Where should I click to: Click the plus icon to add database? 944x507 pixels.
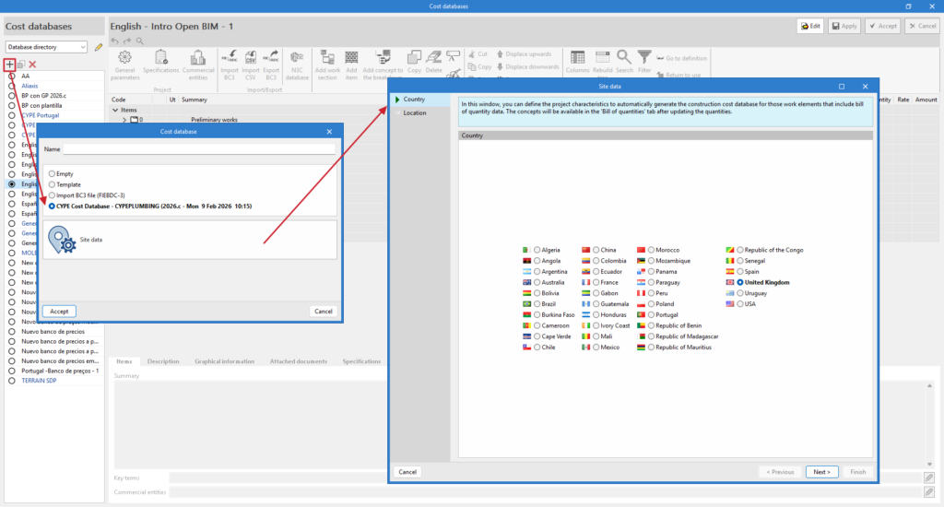click(x=9, y=64)
